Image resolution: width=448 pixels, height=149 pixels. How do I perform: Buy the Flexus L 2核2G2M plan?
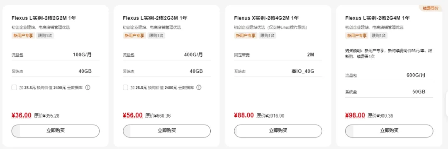click(56, 131)
